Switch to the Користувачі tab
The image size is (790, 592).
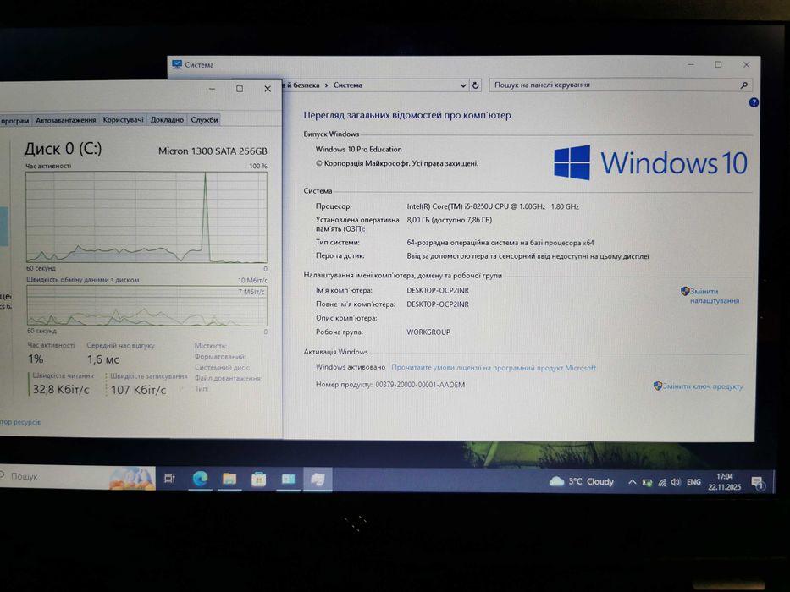point(123,120)
